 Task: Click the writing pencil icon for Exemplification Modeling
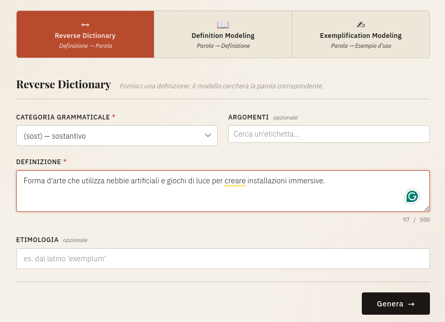[x=361, y=25]
